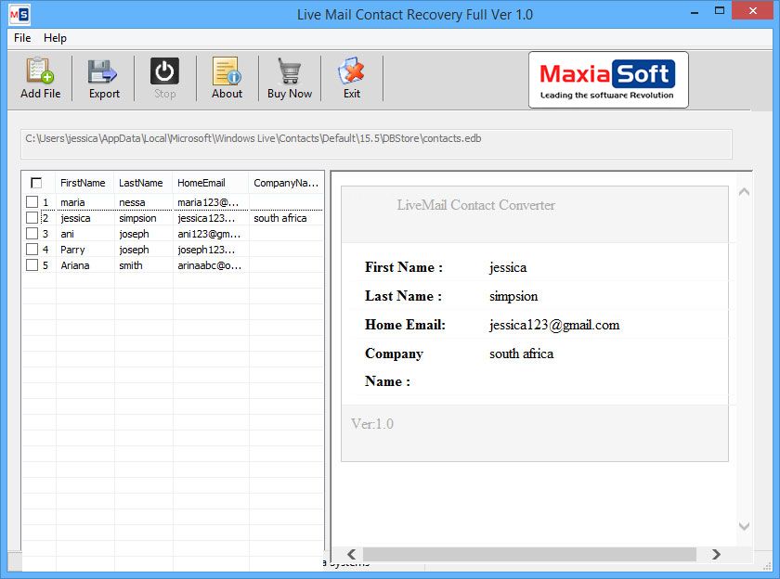Screen dimensions: 780x579
Task: Click the scroll down arrow in preview pane
Action: click(744, 526)
